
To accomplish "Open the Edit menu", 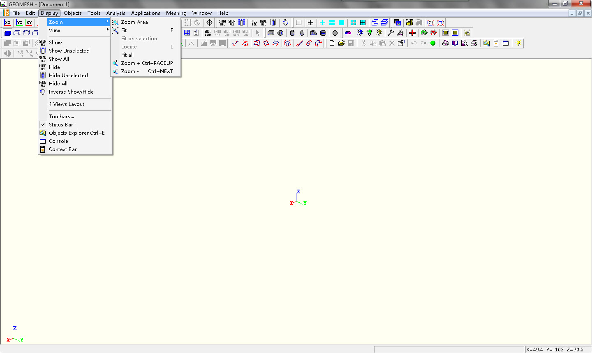I will [x=30, y=13].
